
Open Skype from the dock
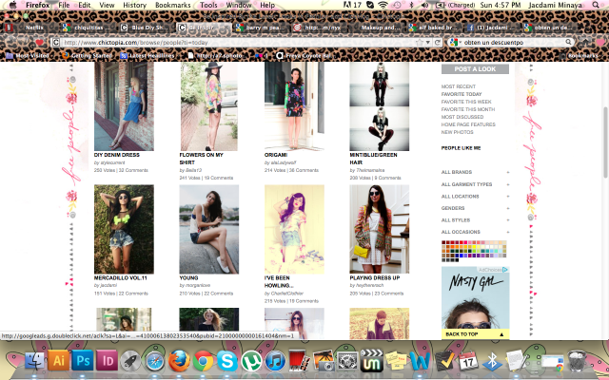point(227,361)
